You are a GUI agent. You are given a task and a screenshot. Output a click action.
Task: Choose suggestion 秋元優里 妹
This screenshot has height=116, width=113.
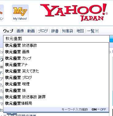(x=56, y=91)
